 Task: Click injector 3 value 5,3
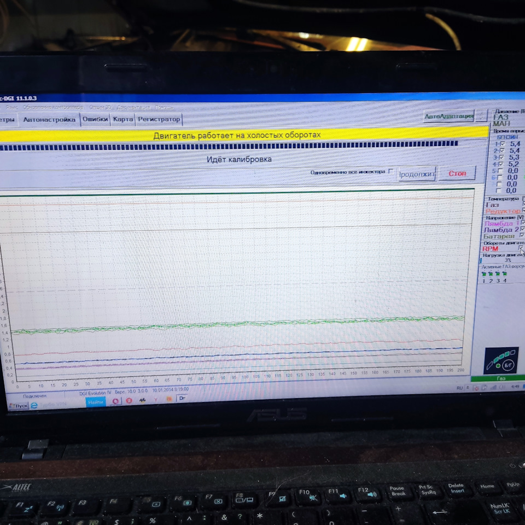point(514,157)
